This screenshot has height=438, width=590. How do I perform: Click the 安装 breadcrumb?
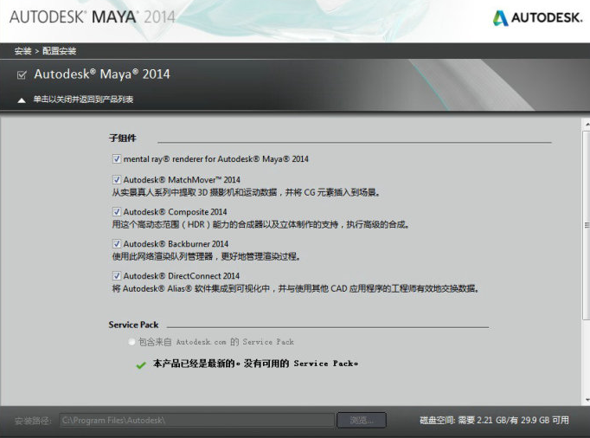click(x=23, y=51)
